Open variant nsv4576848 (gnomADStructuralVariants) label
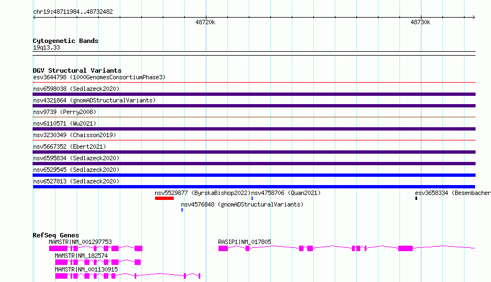Viewport: 491px width, 282px height. point(242,204)
